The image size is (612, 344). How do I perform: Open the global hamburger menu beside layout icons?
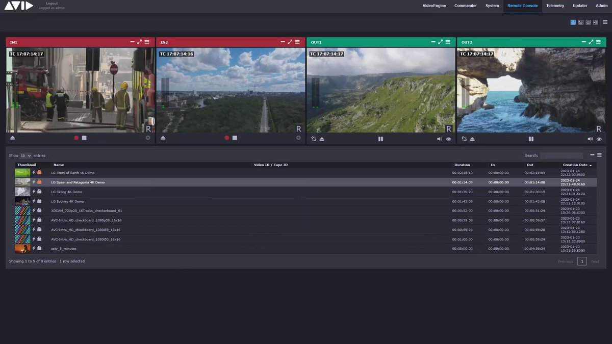tap(605, 22)
